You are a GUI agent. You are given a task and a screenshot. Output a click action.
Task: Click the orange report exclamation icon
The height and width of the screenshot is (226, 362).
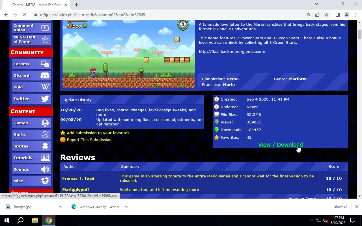coord(63,140)
